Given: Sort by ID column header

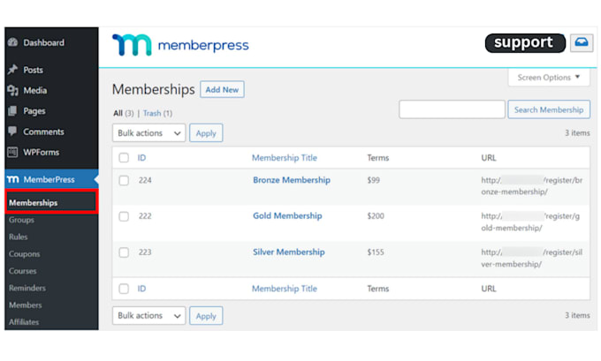Looking at the screenshot, I should (141, 158).
